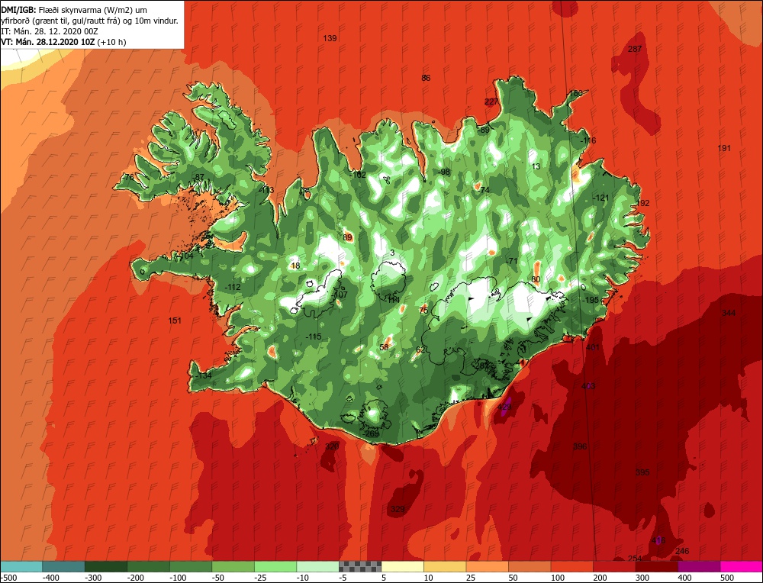Click the value 191 in the eastern sea
Viewport: 763px width, 583px height.
[724, 148]
